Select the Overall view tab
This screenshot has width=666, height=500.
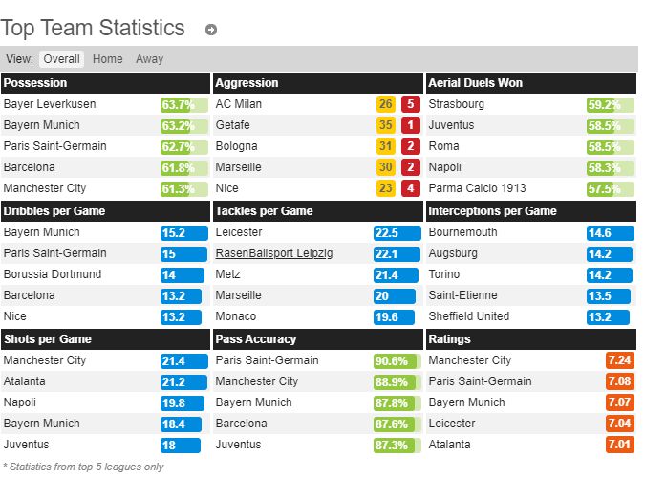pyautogui.click(x=61, y=59)
